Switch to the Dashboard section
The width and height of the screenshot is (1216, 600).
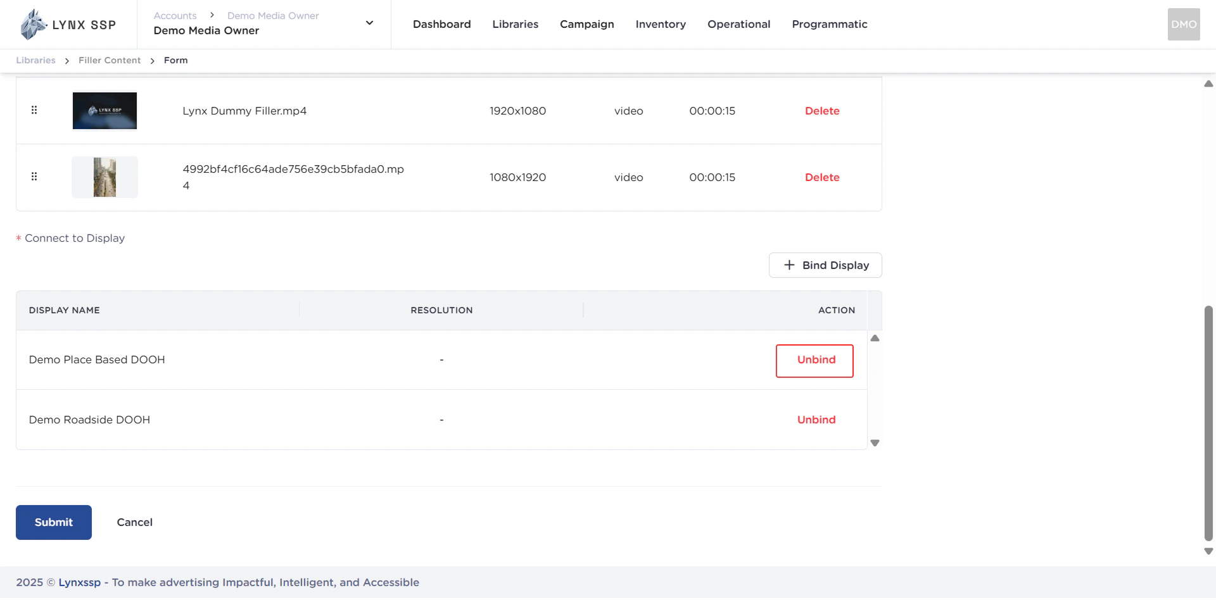(441, 24)
